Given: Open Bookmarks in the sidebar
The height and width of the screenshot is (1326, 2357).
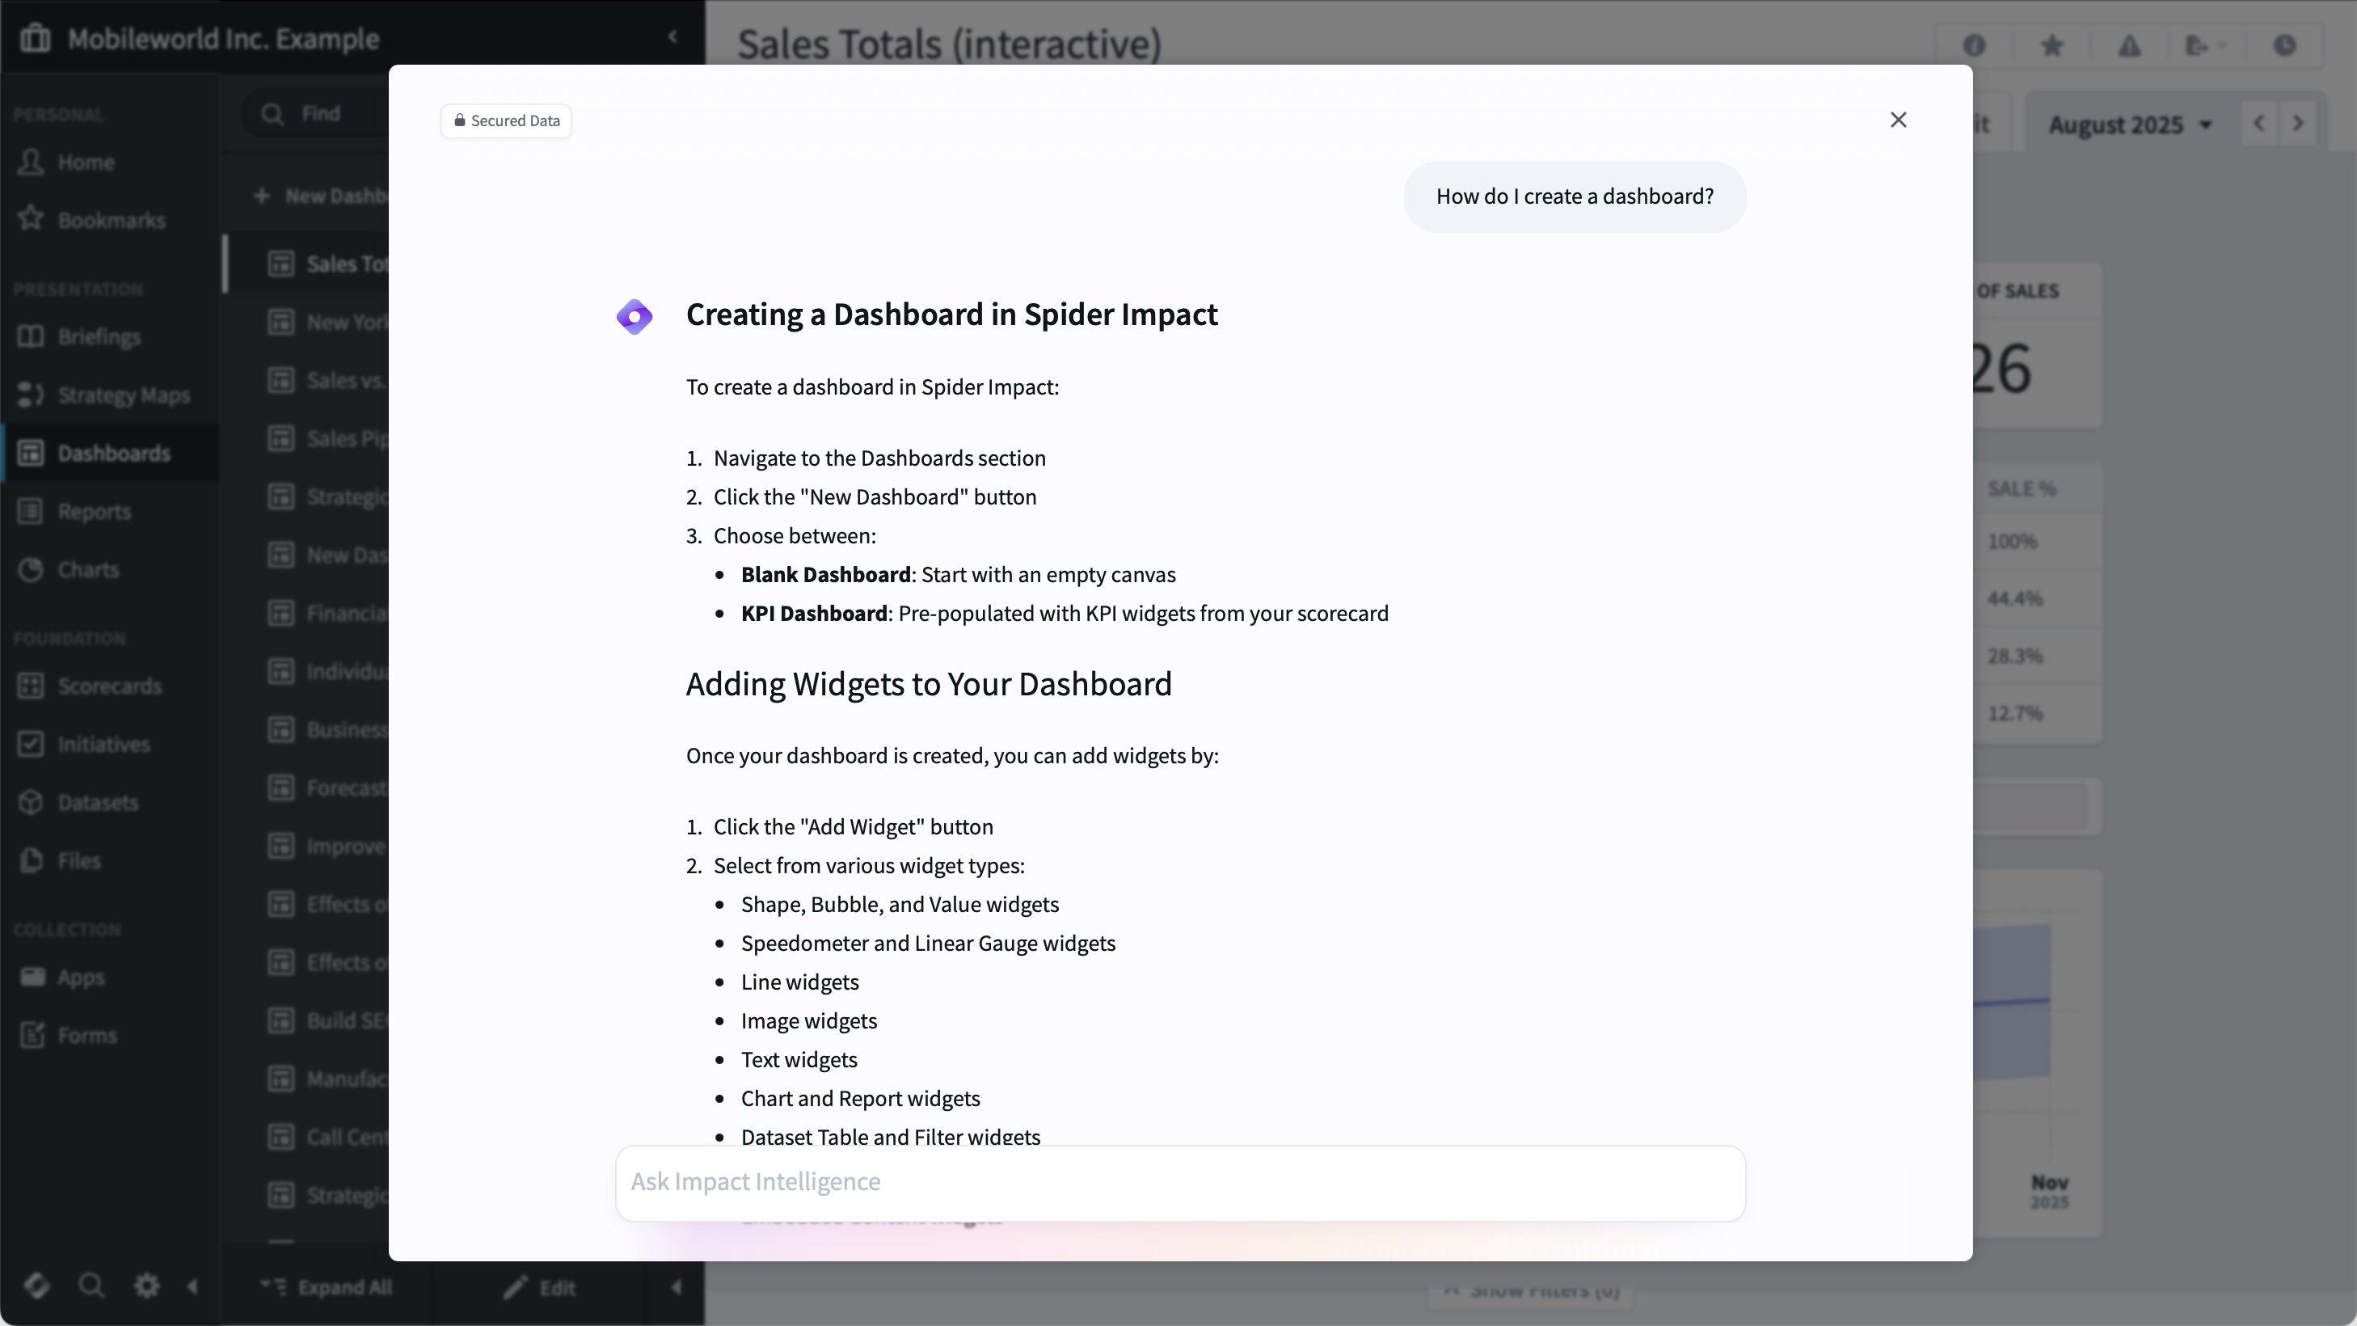Looking at the screenshot, I should pos(112,221).
